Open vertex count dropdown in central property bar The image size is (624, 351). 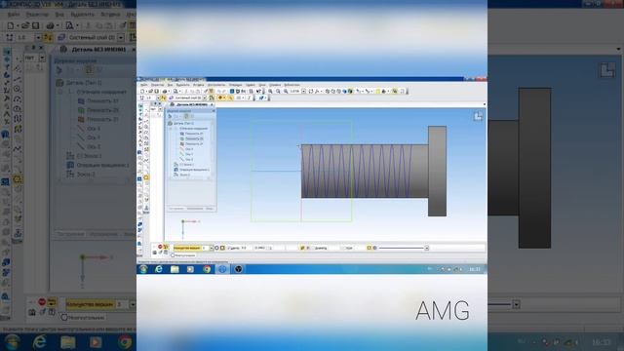coord(212,248)
